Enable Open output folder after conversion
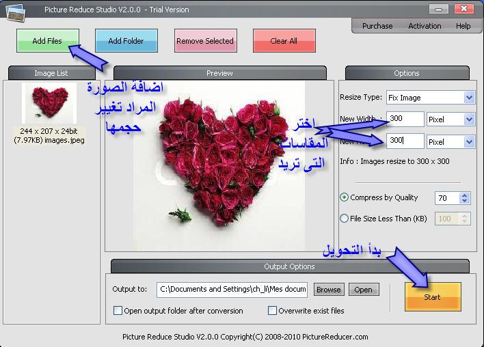The height and width of the screenshot is (347, 484). coord(118,311)
